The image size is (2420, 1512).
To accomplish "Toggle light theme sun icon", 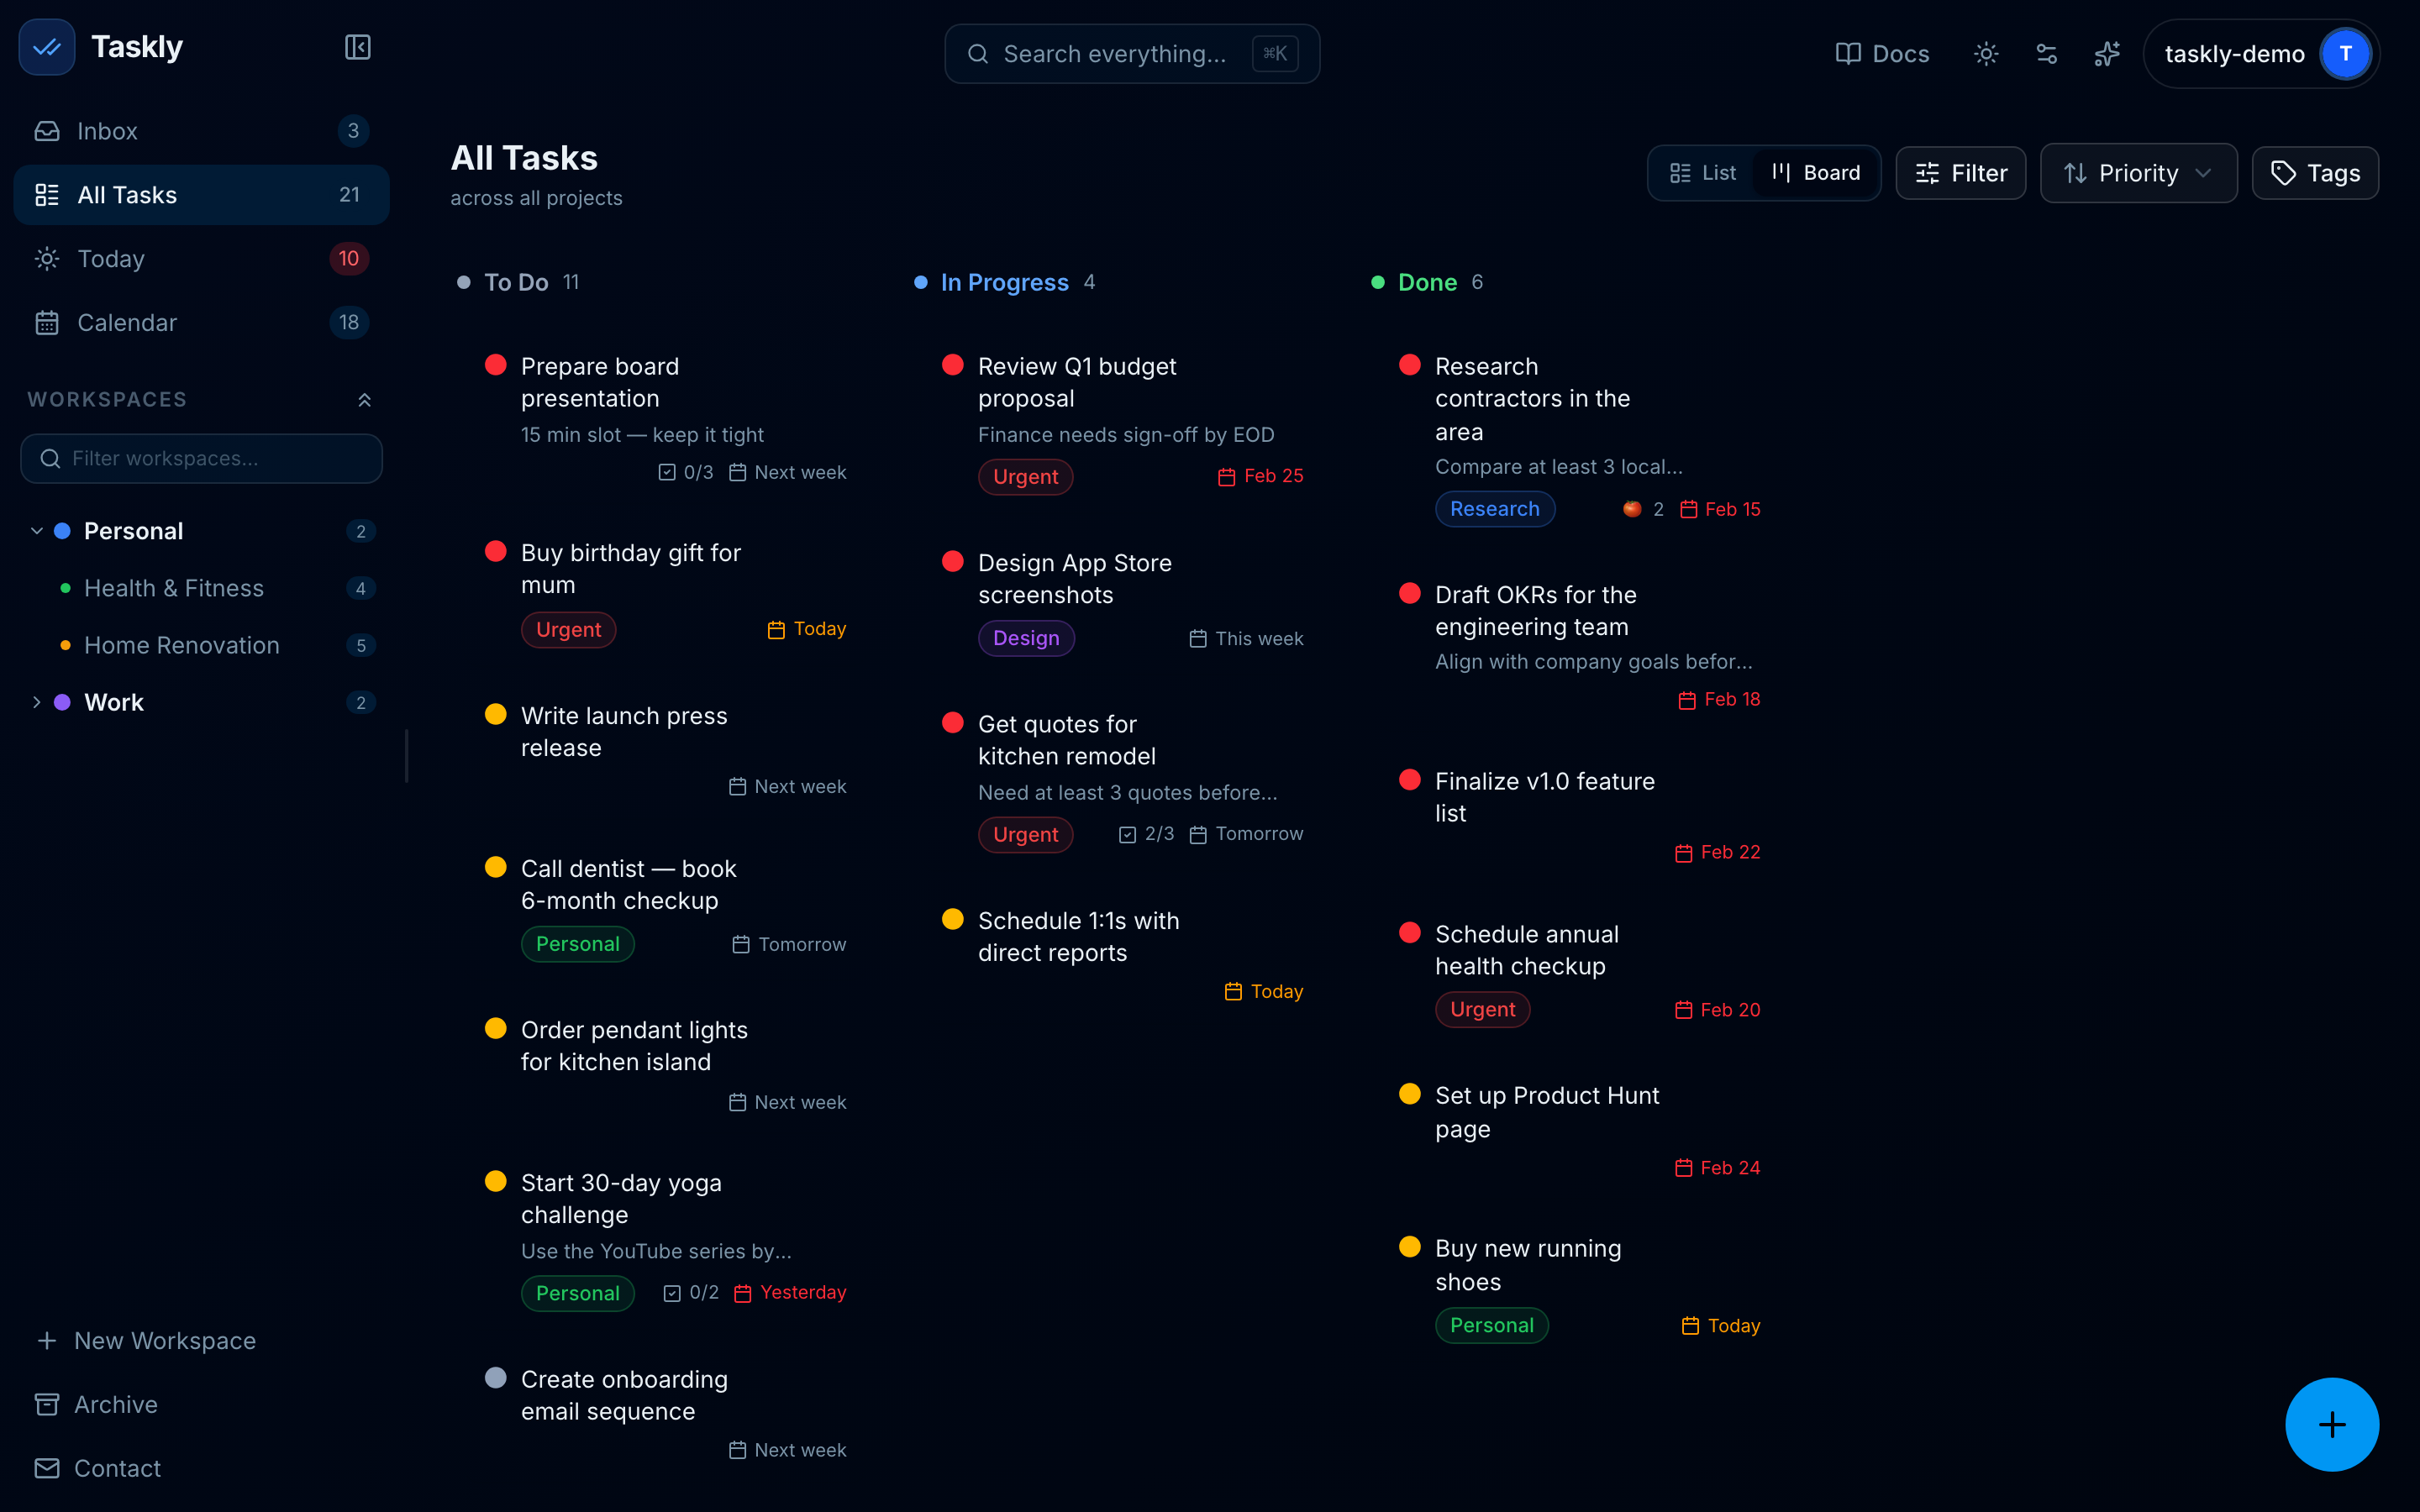I will point(1986,54).
